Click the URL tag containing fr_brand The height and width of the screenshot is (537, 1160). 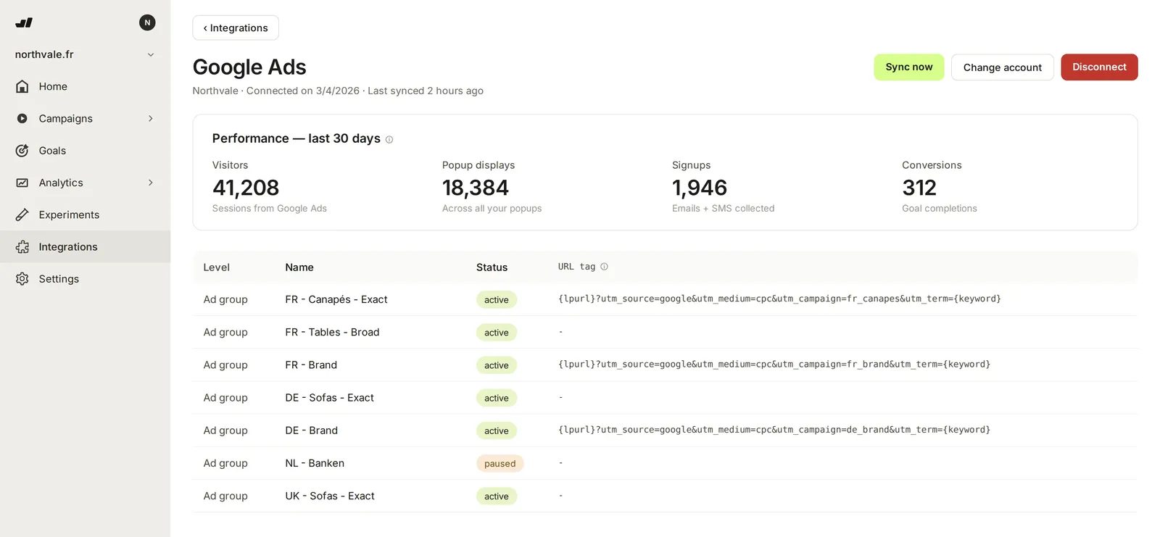774,364
